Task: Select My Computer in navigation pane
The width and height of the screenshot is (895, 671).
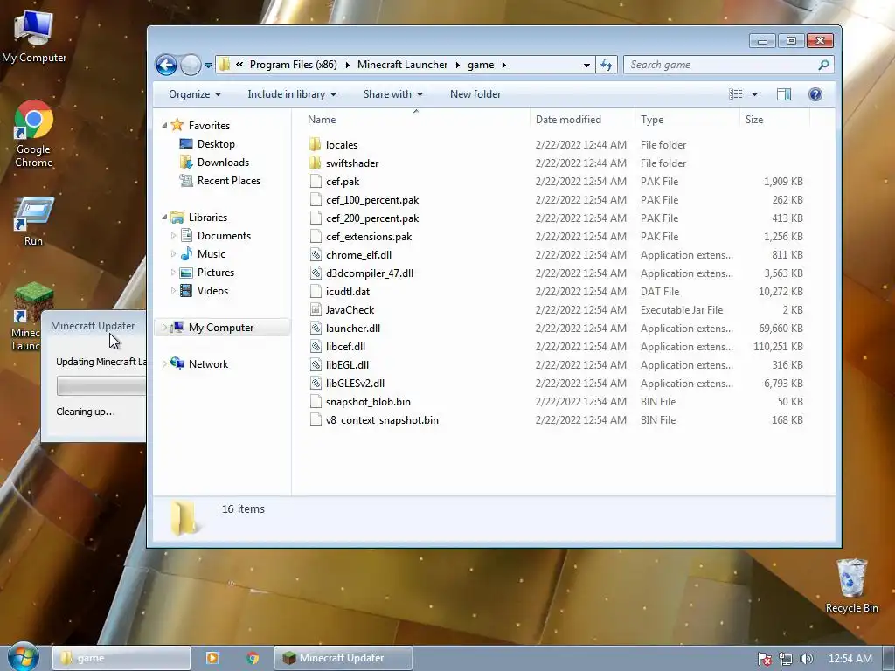Action: (221, 328)
